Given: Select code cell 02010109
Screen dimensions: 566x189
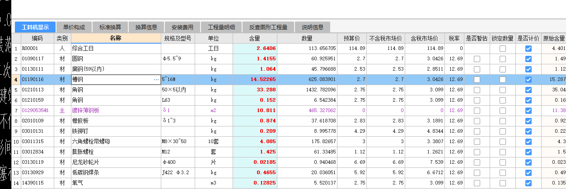Looking at the screenshot, I should tap(37, 121).
